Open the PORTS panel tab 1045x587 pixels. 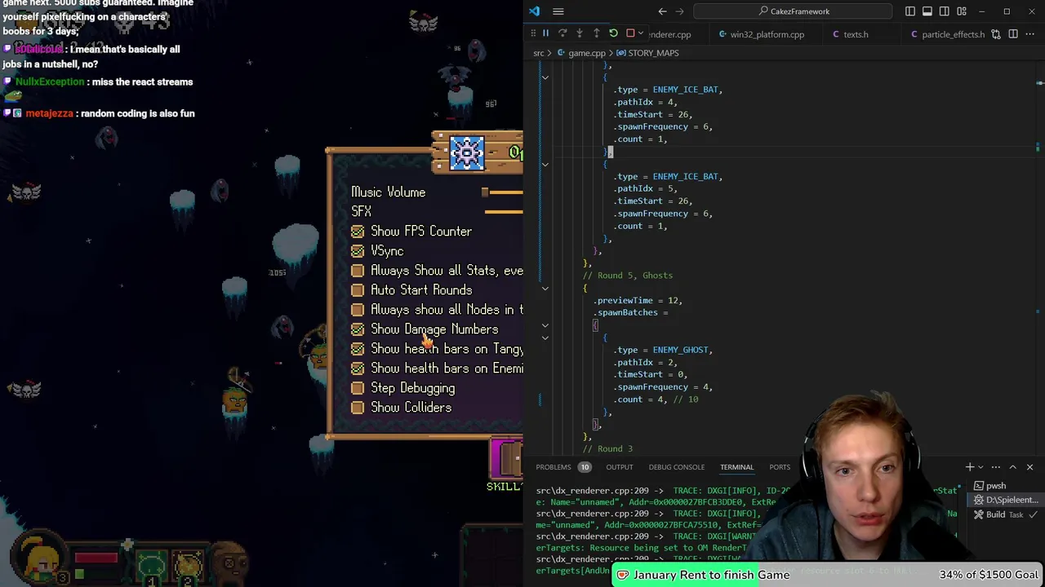point(780,467)
